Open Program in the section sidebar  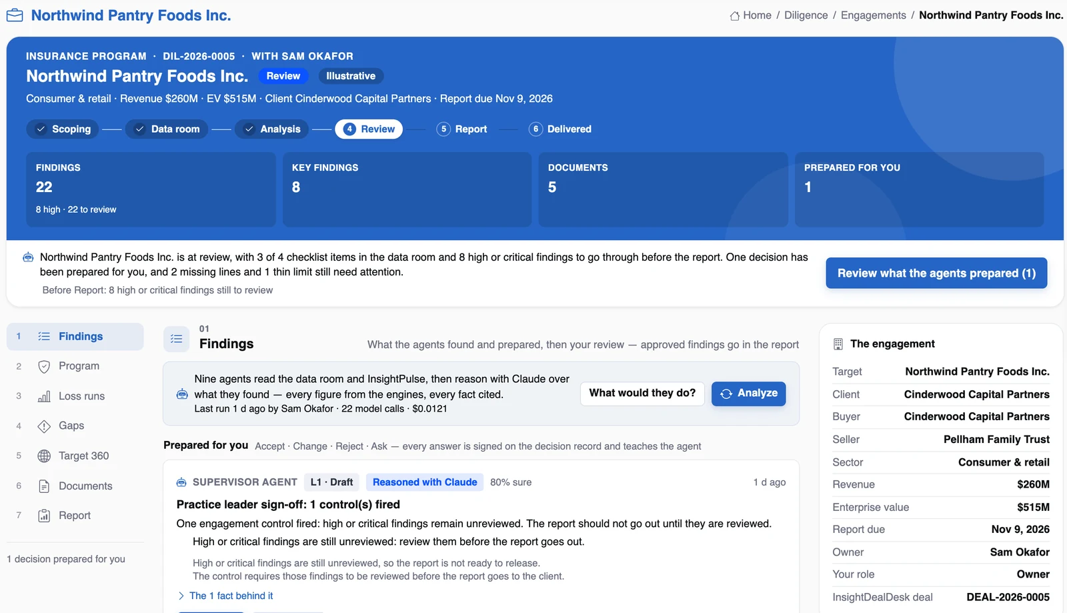tap(75, 366)
